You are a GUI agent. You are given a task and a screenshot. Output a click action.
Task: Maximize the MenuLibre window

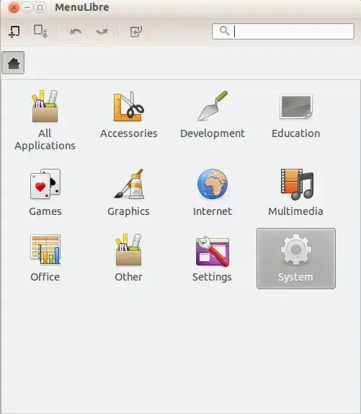coord(40,8)
